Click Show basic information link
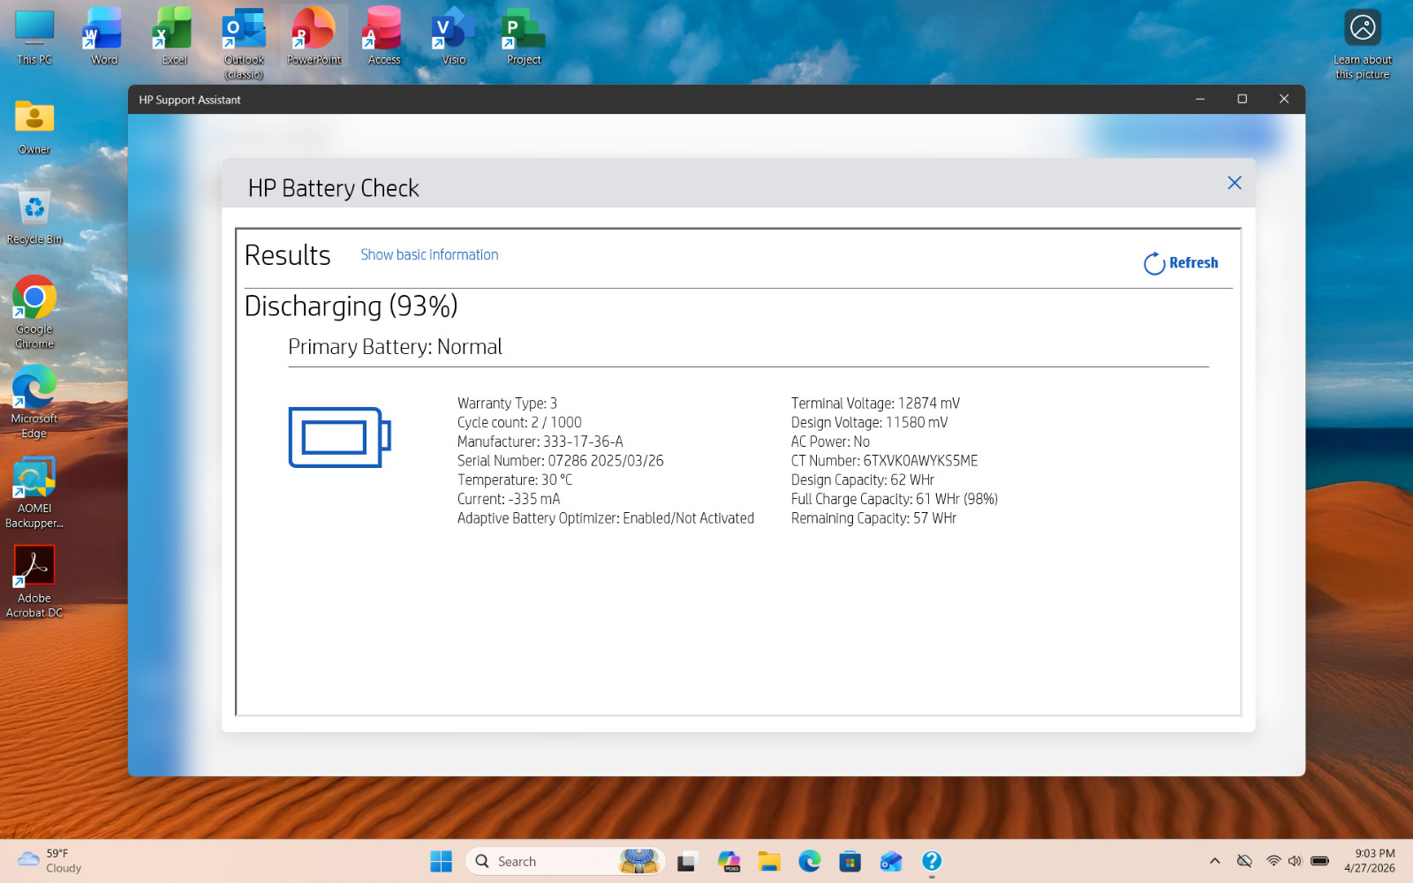The image size is (1413, 883). coord(429,254)
